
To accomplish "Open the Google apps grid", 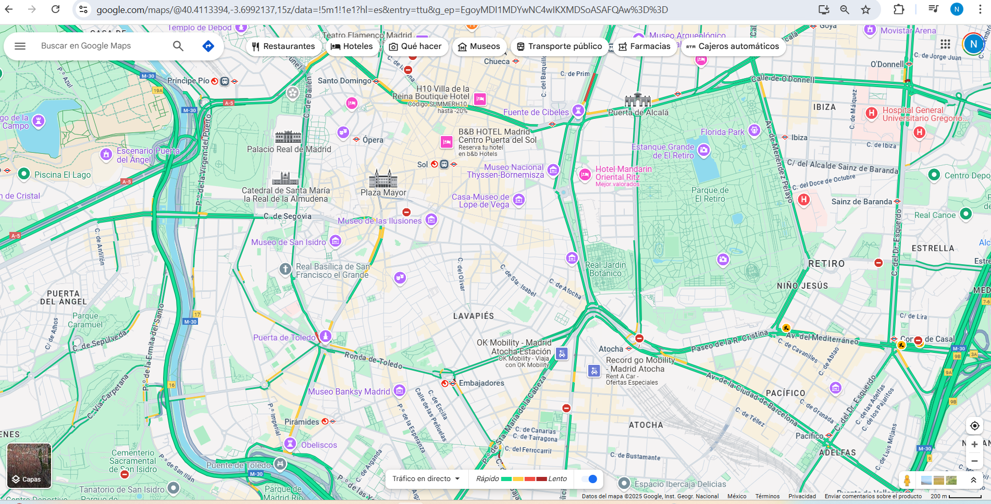I will pos(945,44).
